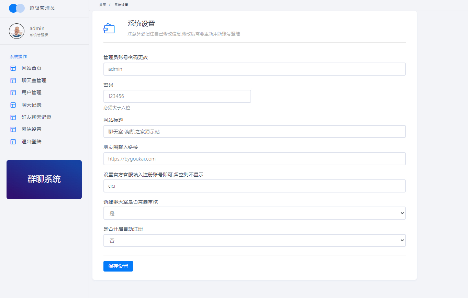Click the icon beside 聊天室管理
This screenshot has height=298, width=468.
pos(13,80)
